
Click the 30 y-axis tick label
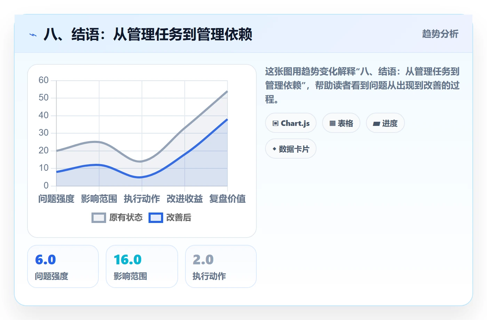43,133
